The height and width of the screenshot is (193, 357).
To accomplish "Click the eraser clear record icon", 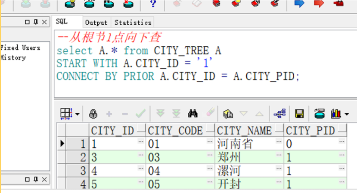I will click(211, 112).
